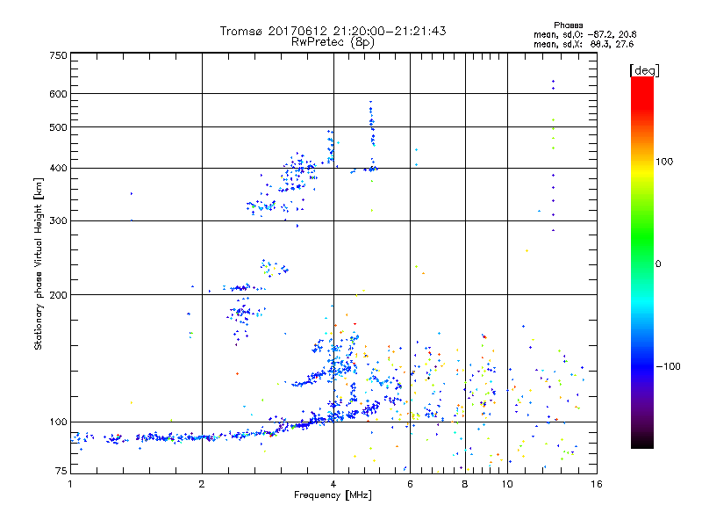The height and width of the screenshot is (527, 702).
Task: Click the 'RwPretec (8p)' subtitle
Action: click(333, 42)
